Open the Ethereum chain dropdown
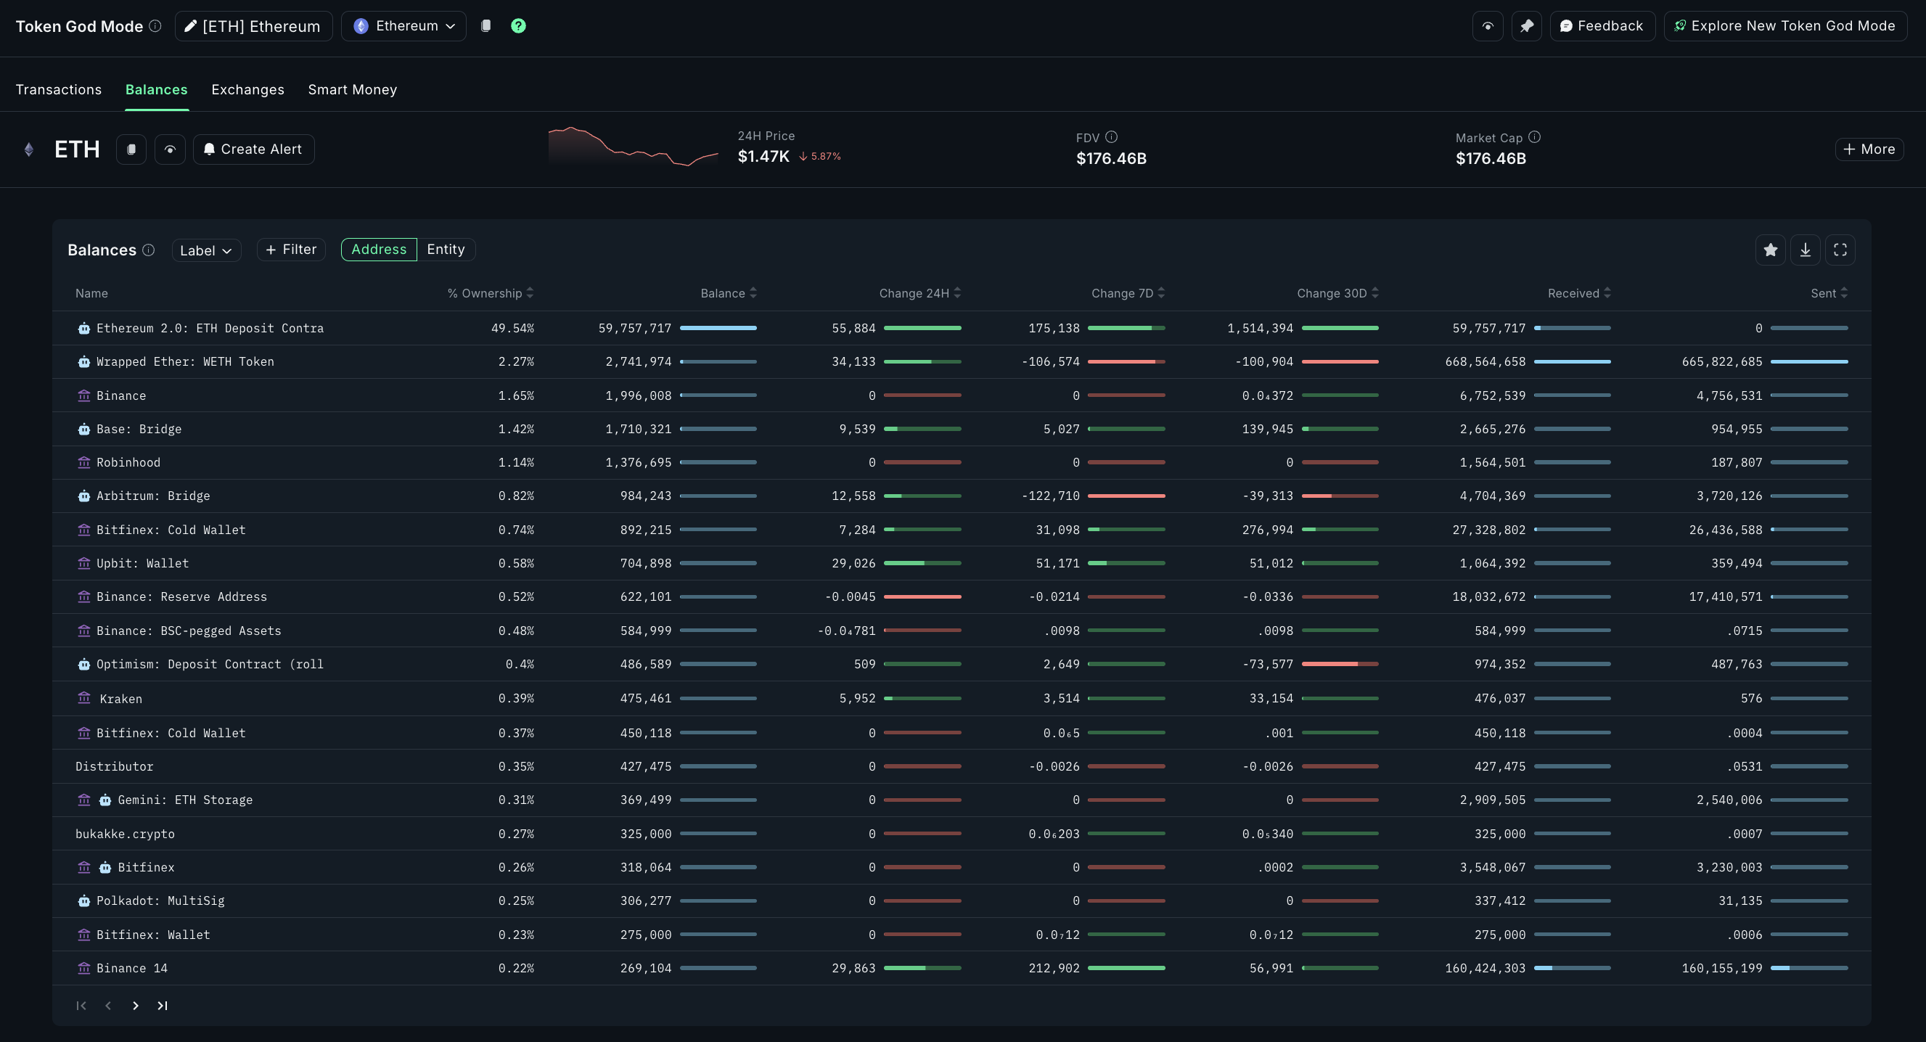Viewport: 1926px width, 1042px height. point(403,25)
